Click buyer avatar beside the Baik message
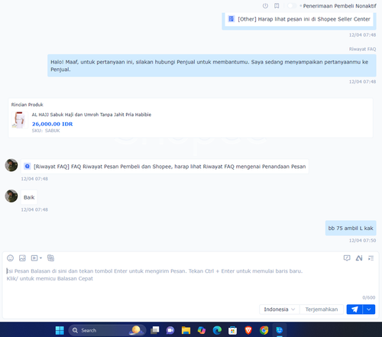Viewport: 382px width, 337px height. pos(11,196)
